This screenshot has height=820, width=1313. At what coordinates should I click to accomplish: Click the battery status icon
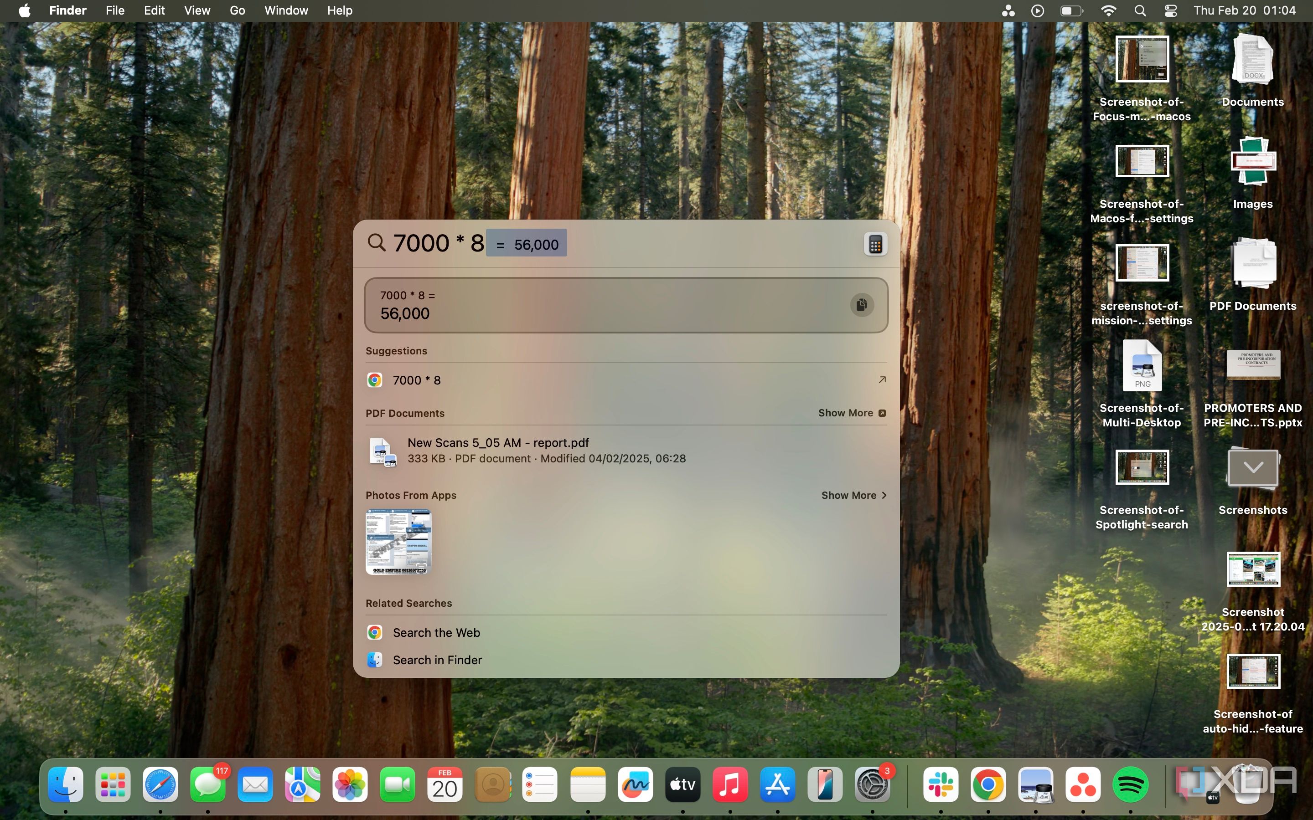point(1071,10)
